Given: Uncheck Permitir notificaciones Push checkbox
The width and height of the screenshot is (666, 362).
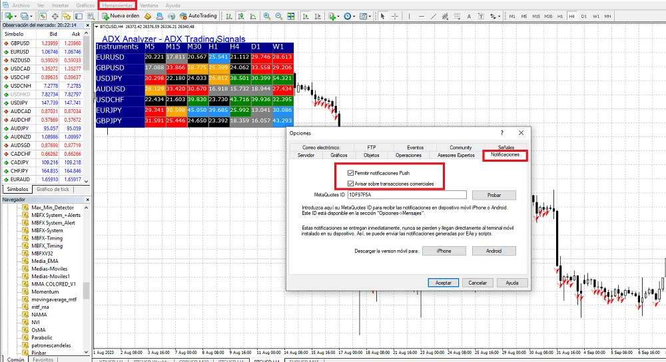Looking at the screenshot, I should (350, 173).
